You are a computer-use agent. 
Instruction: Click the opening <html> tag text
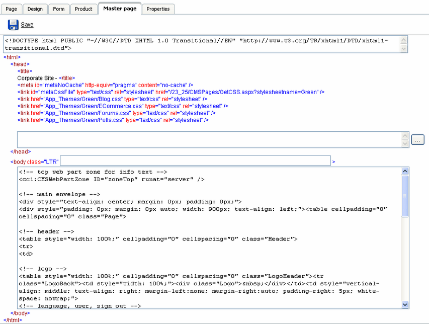click(12, 57)
